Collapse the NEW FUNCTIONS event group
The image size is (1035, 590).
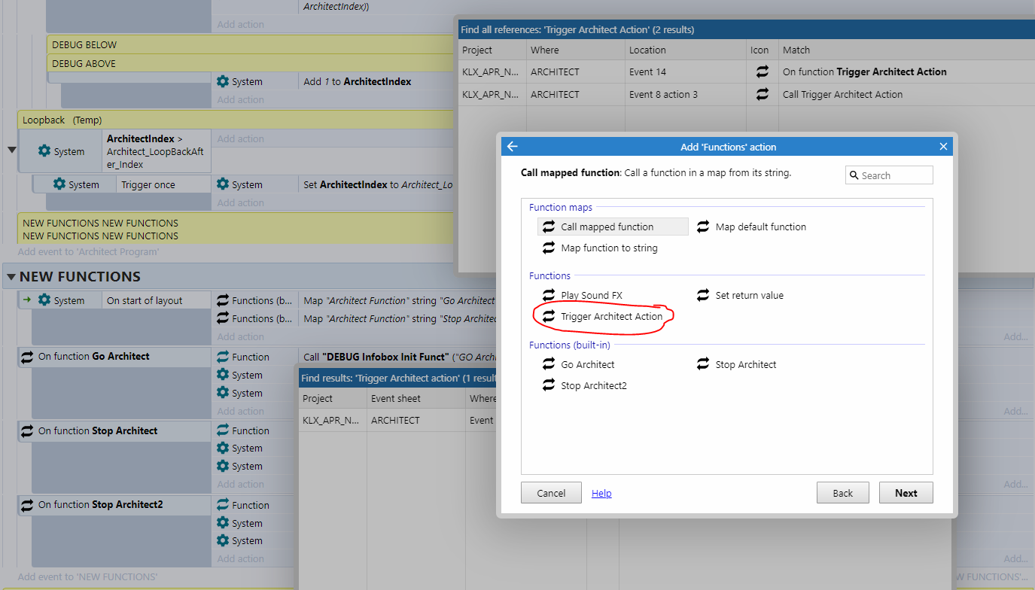(10, 276)
